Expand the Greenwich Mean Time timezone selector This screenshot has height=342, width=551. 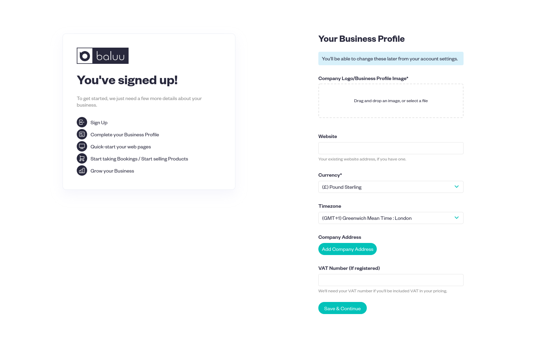coord(391,218)
